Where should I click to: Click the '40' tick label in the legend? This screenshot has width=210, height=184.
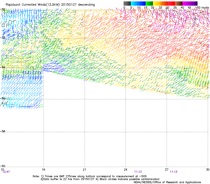(182, 8)
